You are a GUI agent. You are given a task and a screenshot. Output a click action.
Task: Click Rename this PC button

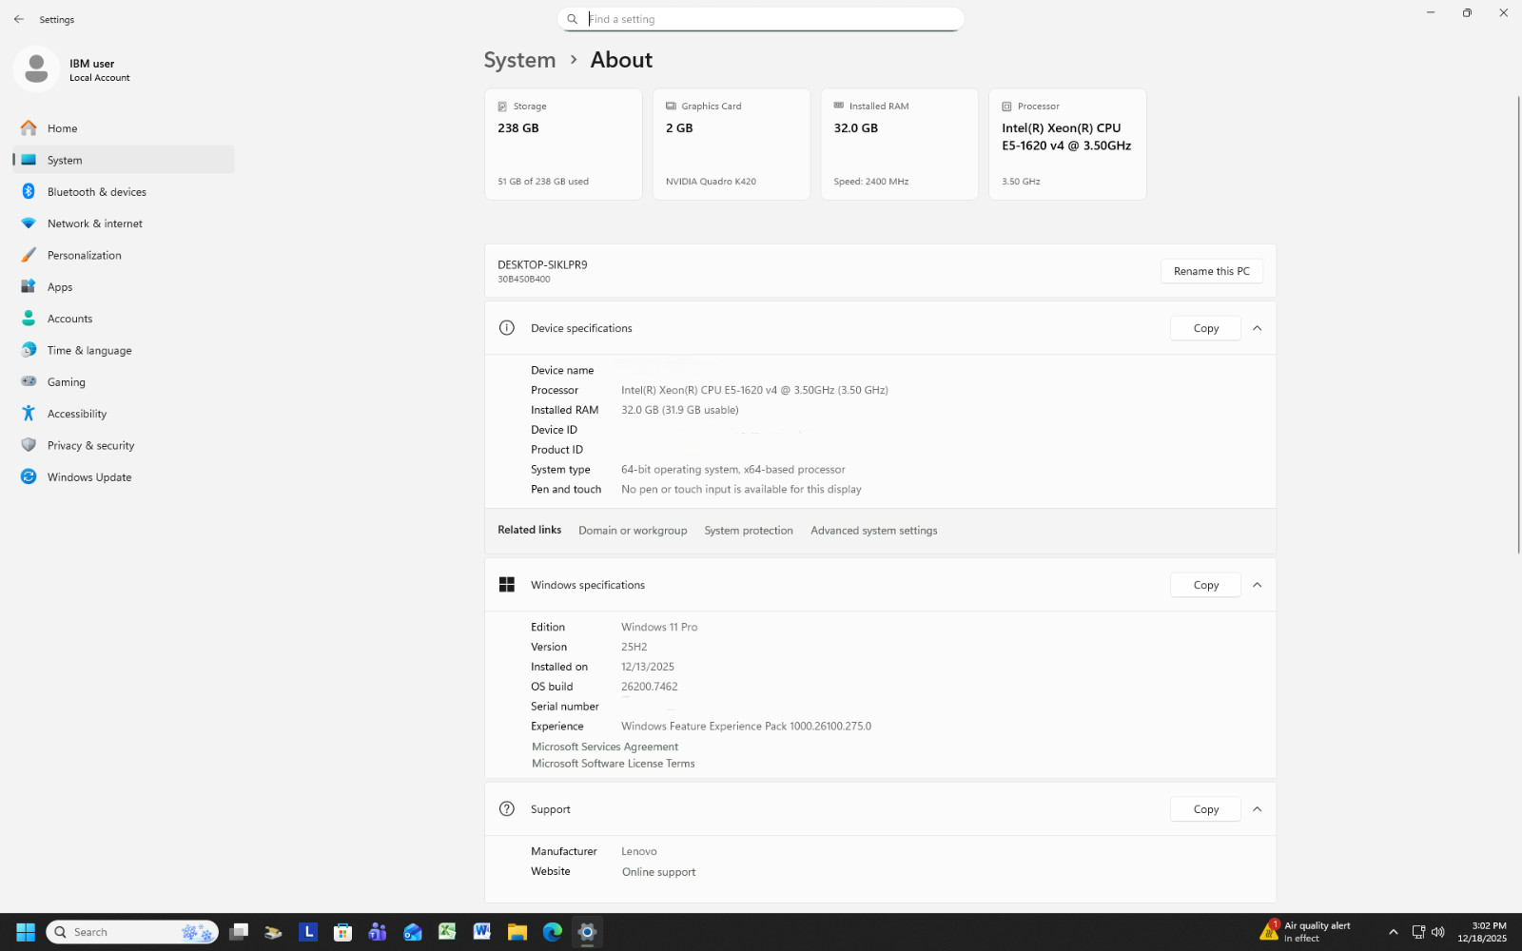[x=1211, y=271]
